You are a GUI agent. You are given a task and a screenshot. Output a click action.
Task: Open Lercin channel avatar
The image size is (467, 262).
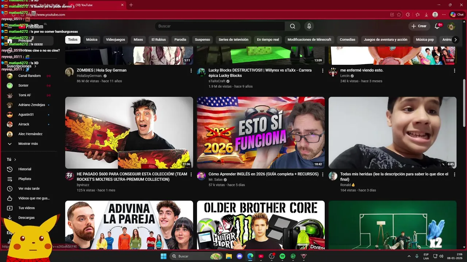pos(333,72)
